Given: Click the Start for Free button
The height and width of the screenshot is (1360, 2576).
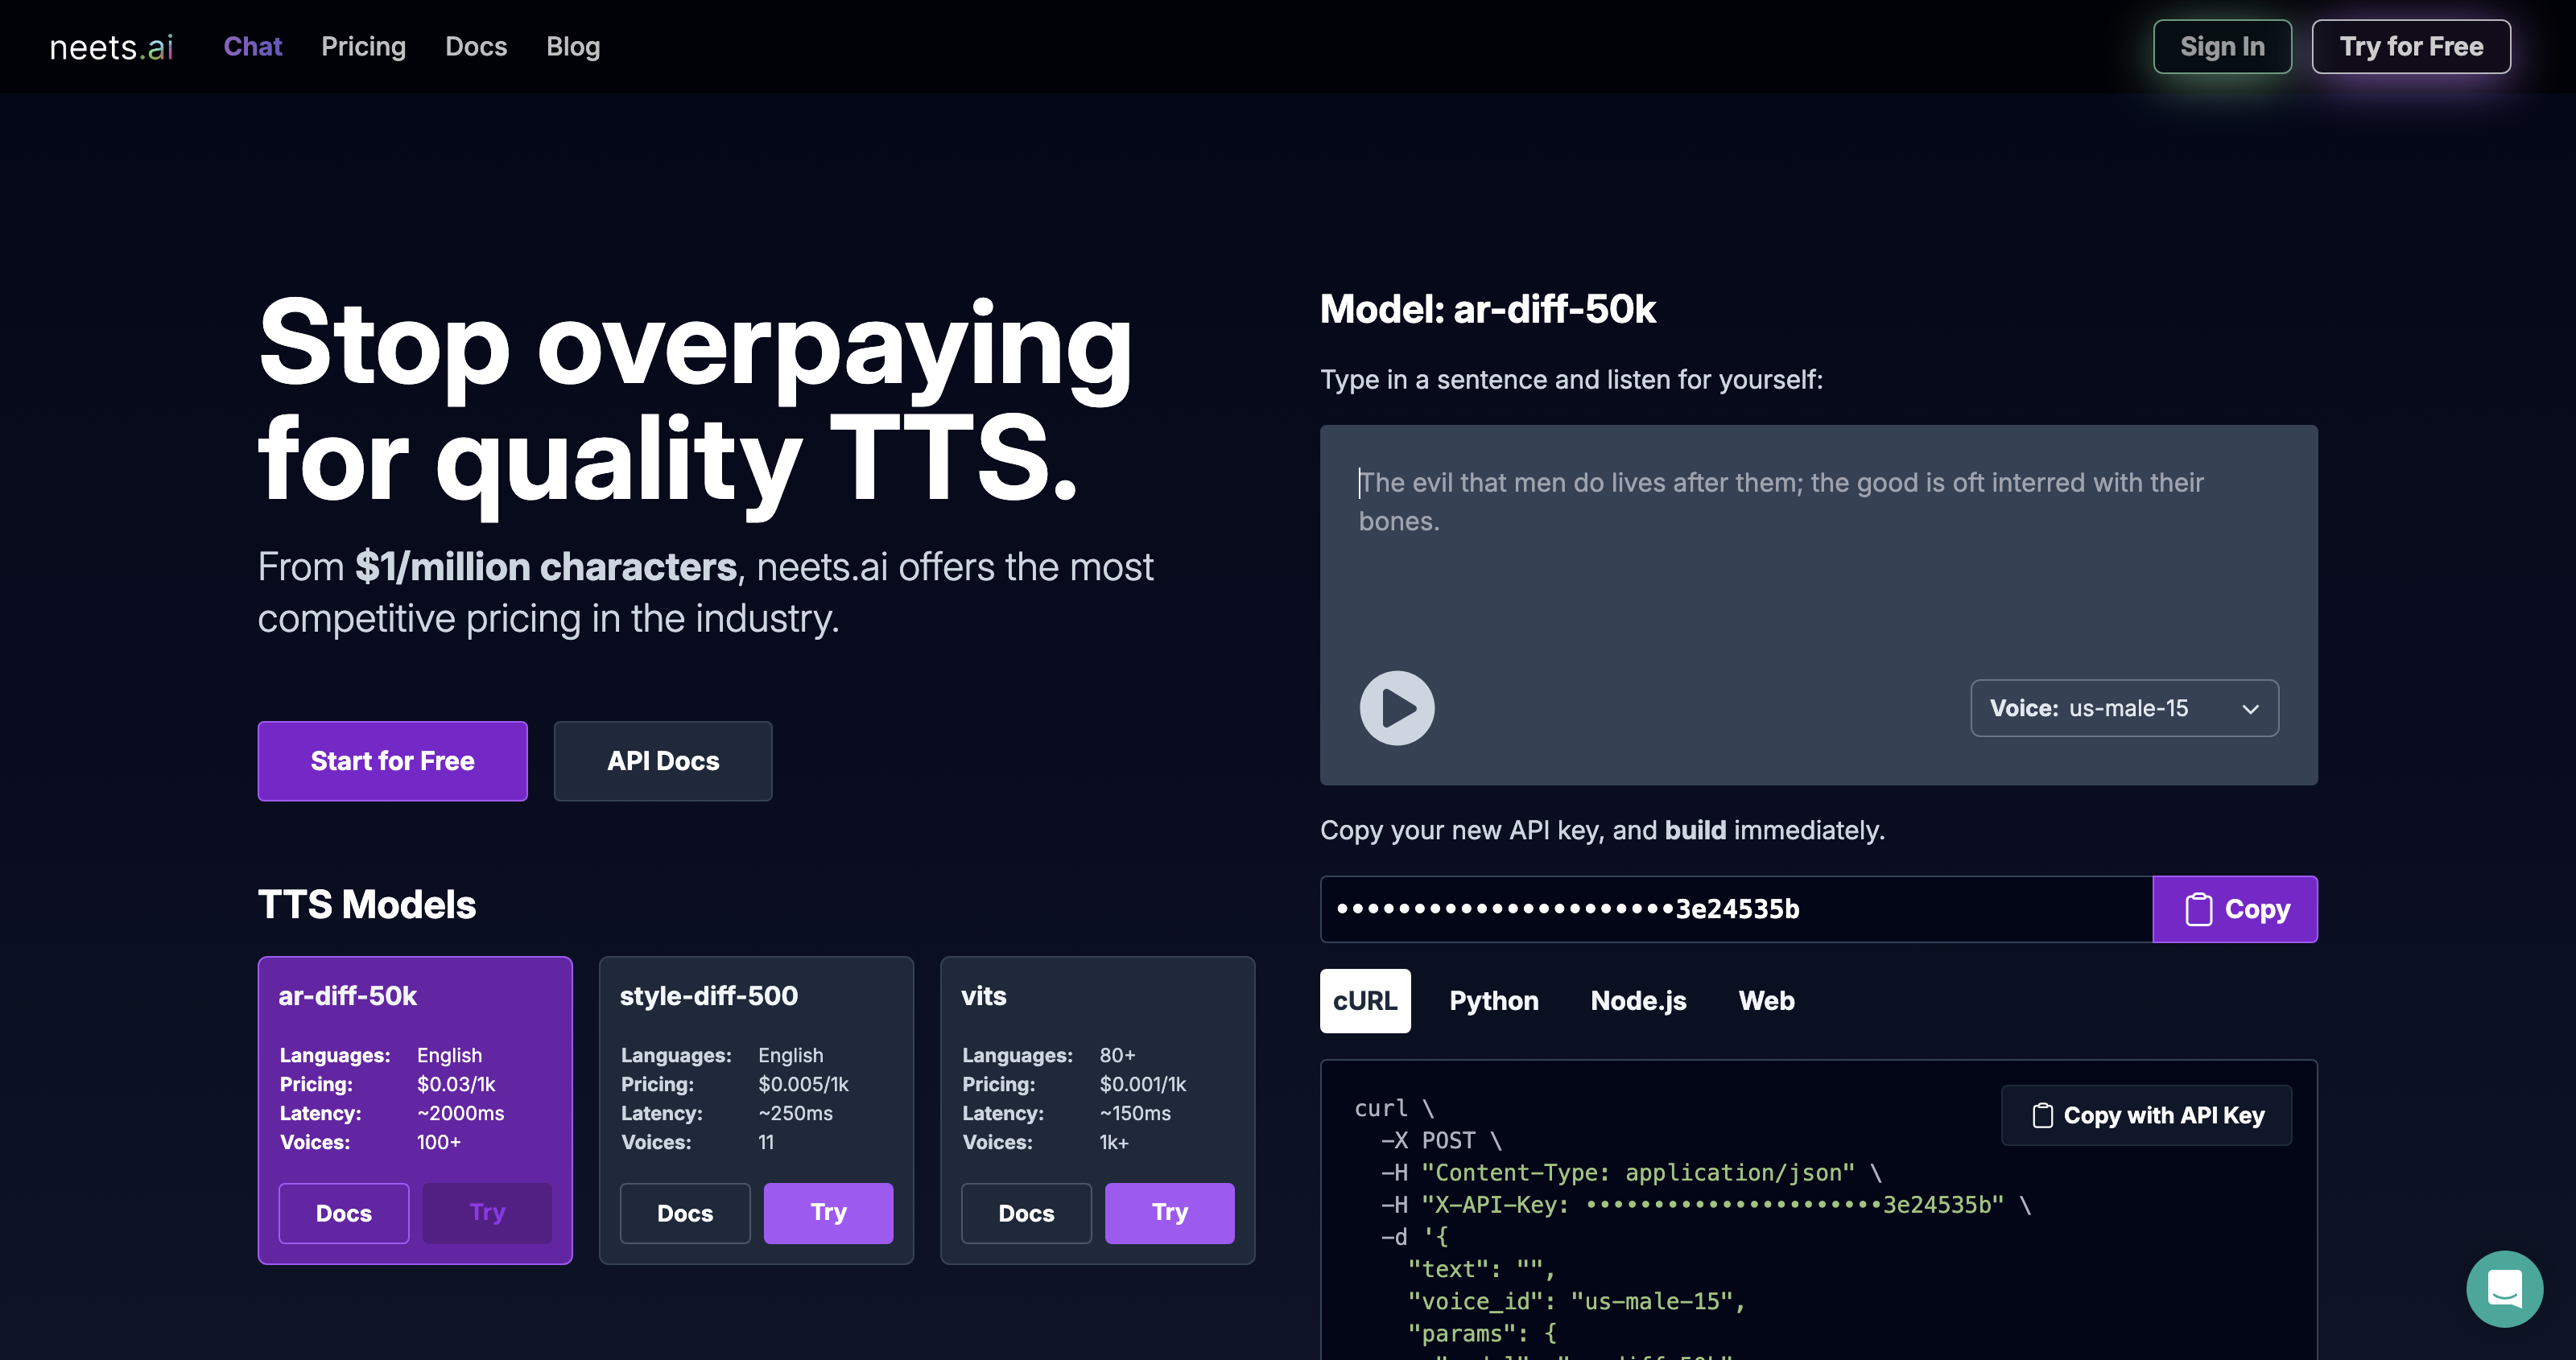Looking at the screenshot, I should 393,761.
